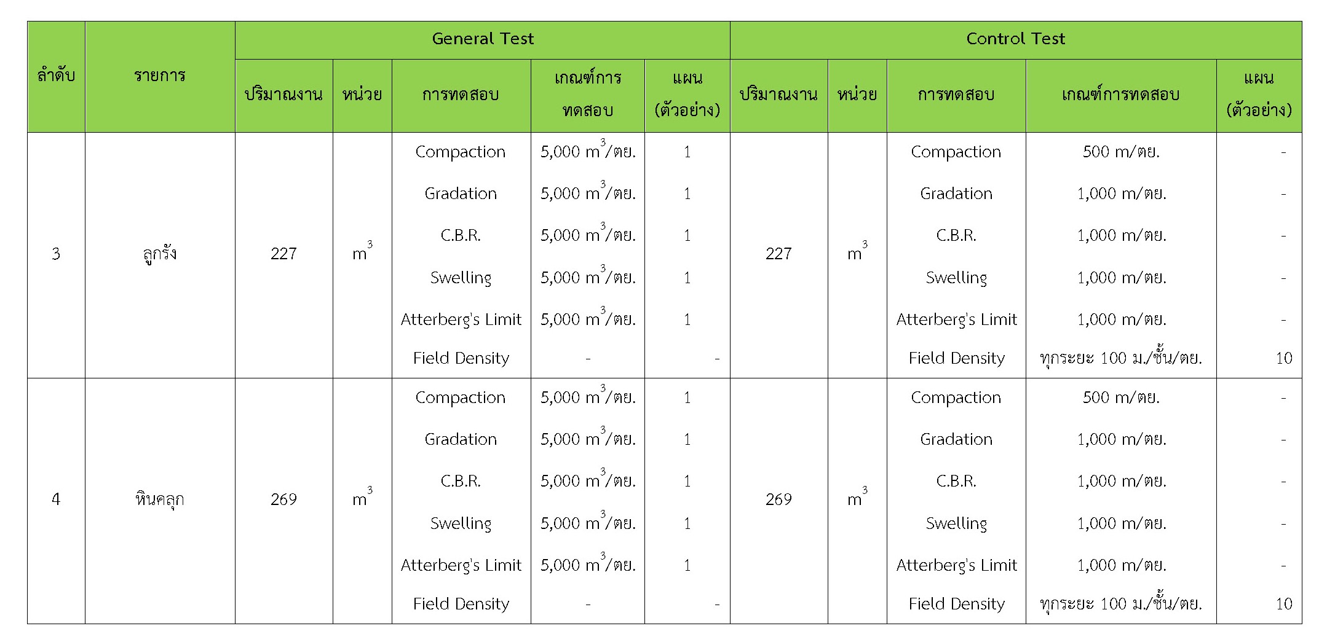Select ปริมาณงาน header under General Test

[283, 95]
